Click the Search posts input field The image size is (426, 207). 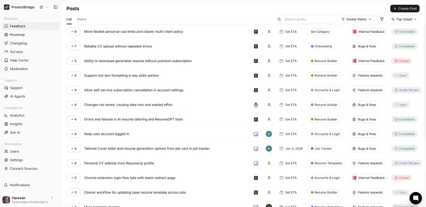click(305, 19)
